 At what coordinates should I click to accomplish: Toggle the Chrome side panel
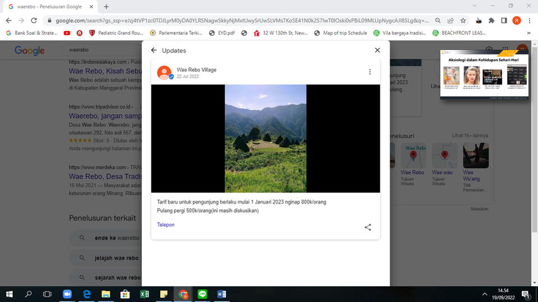click(504, 21)
